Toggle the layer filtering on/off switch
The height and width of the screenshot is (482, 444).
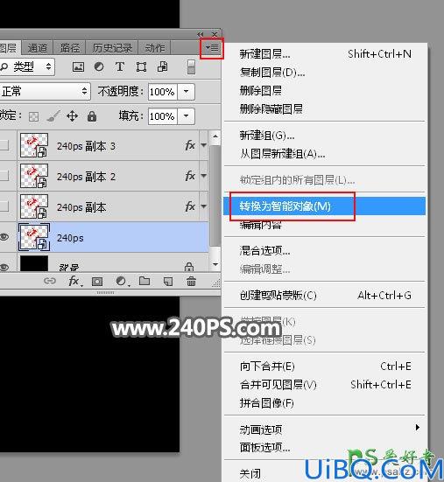[x=191, y=66]
